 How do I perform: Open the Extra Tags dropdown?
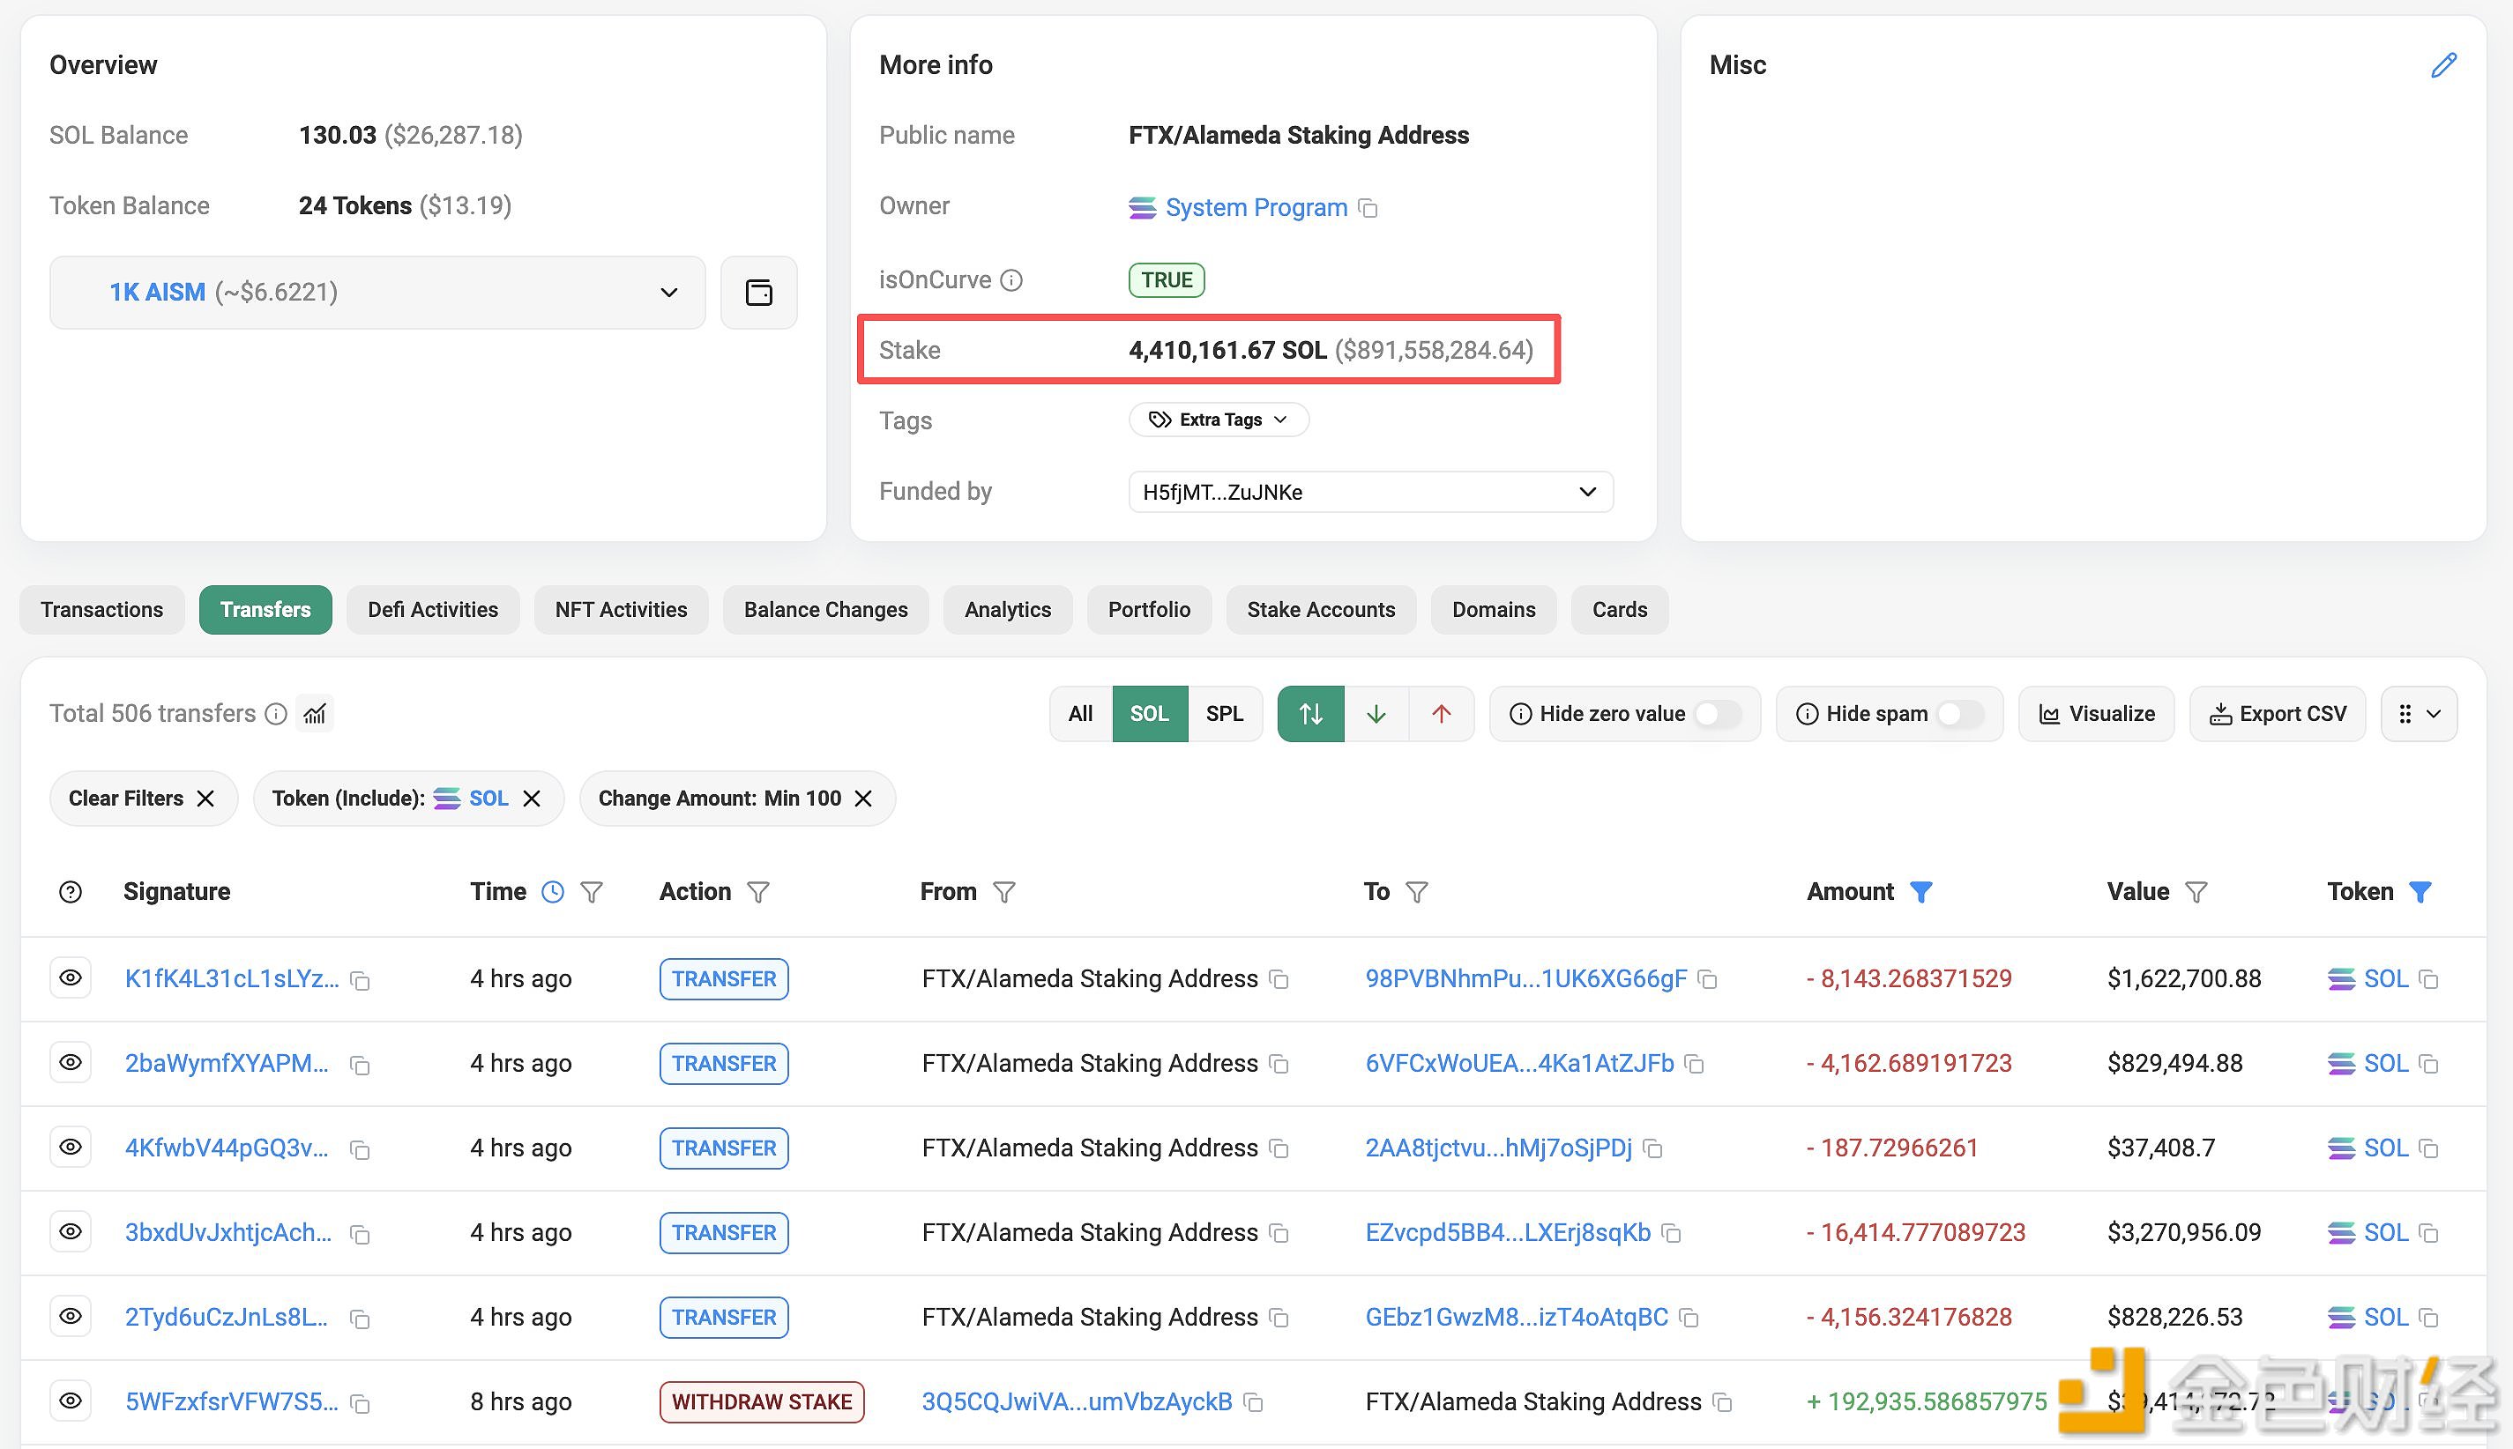pyautogui.click(x=1218, y=420)
